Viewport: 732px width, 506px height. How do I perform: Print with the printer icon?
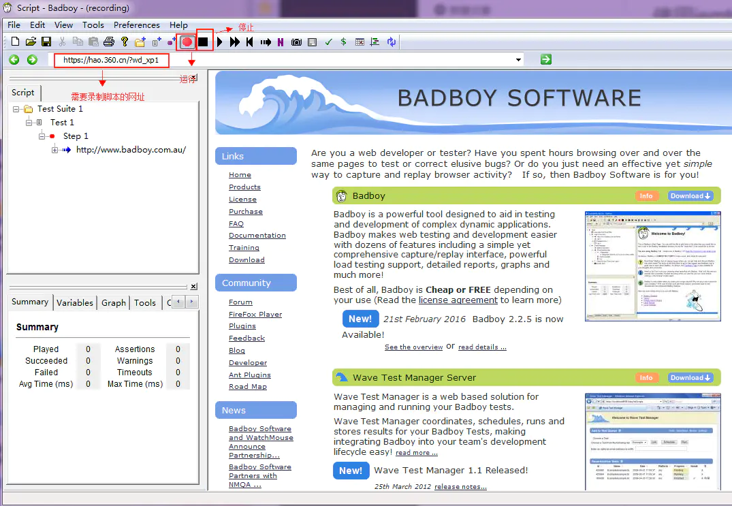pyautogui.click(x=109, y=42)
